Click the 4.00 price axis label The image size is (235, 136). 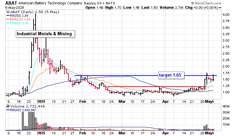click(x=226, y=15)
